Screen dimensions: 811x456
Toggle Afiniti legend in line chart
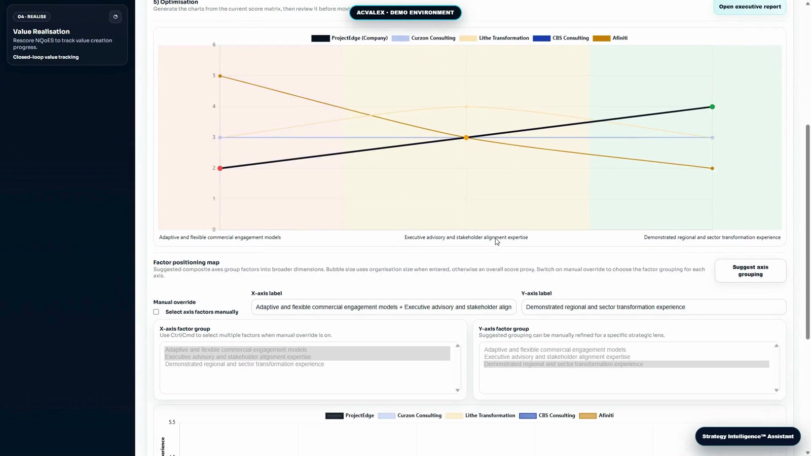pos(610,38)
